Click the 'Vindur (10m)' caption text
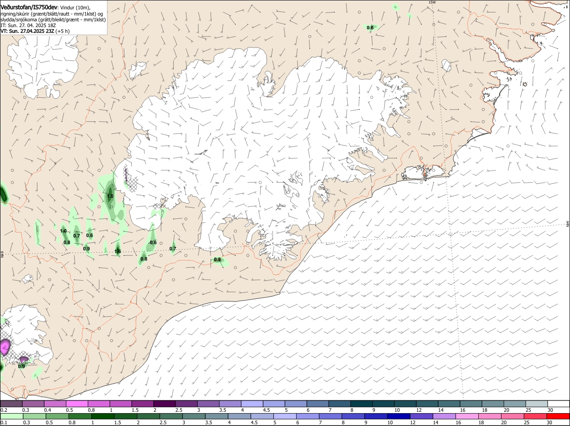This screenshot has height=426, width=570. (x=75, y=7)
